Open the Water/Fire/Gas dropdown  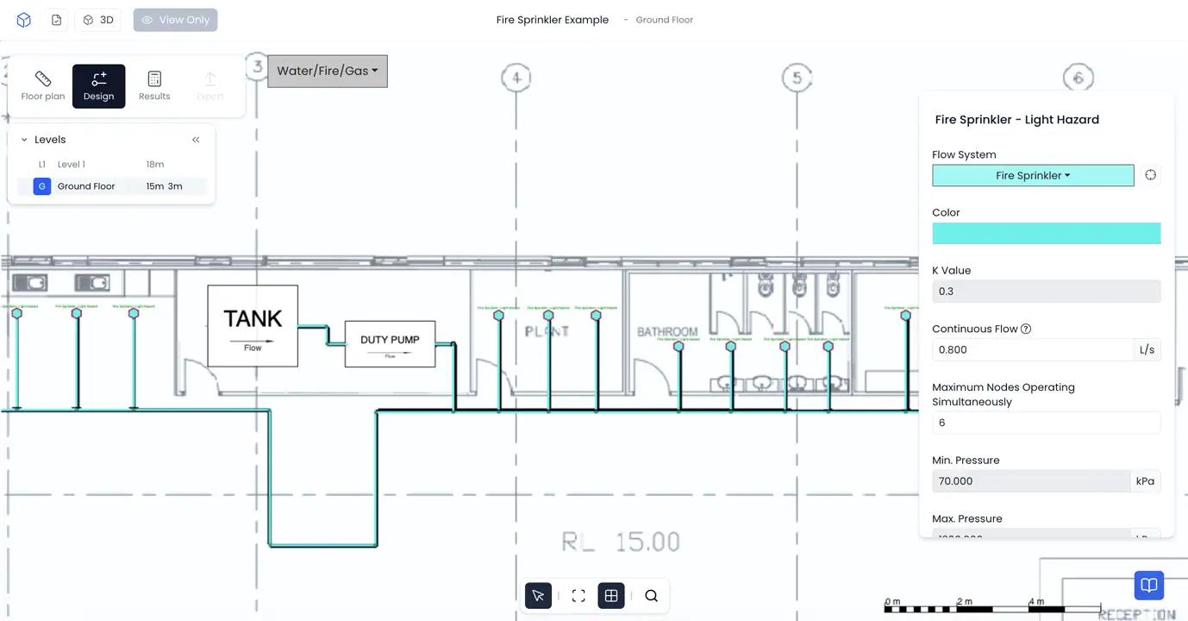pyautogui.click(x=328, y=71)
